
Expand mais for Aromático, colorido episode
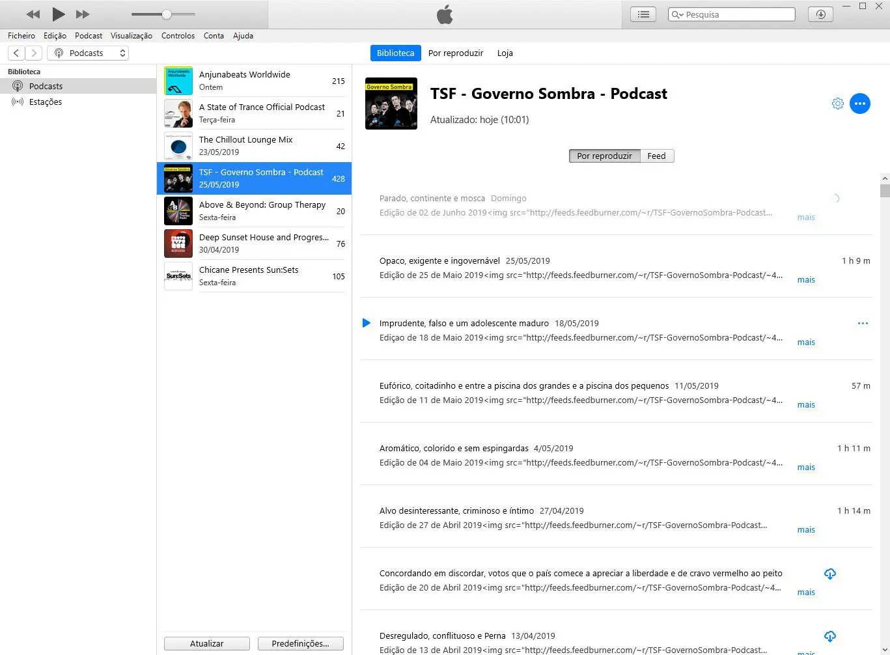point(806,467)
